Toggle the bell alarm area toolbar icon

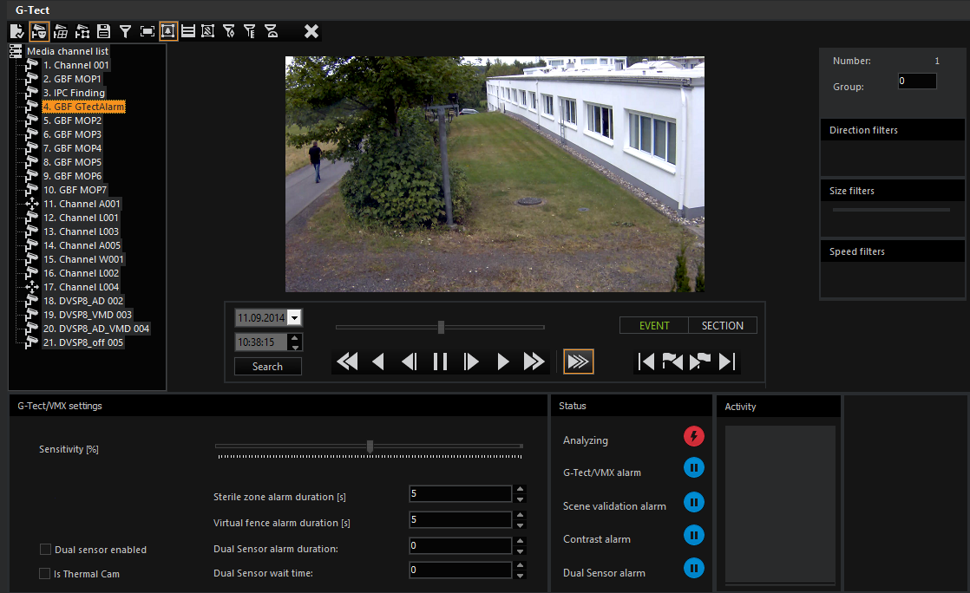click(168, 31)
